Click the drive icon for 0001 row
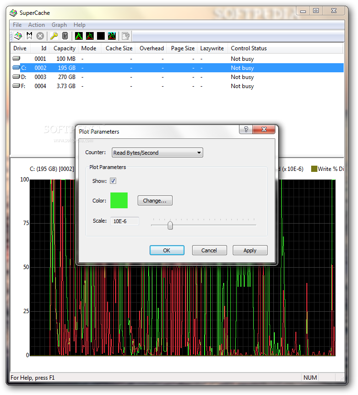This screenshot has height=395, width=358. [x=16, y=58]
